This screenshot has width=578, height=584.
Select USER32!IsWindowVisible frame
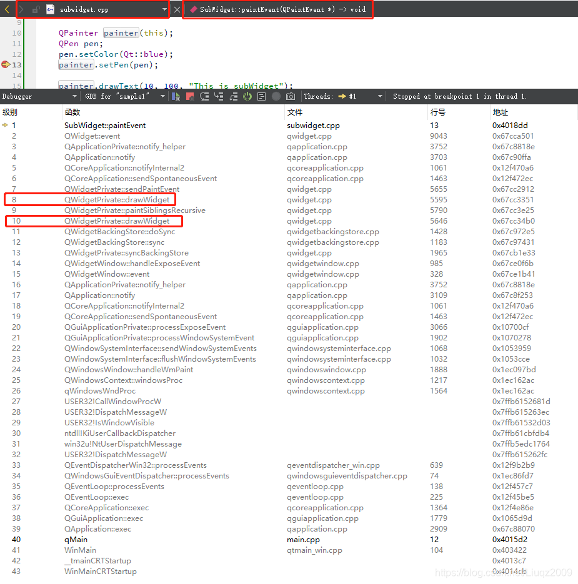pos(289,422)
